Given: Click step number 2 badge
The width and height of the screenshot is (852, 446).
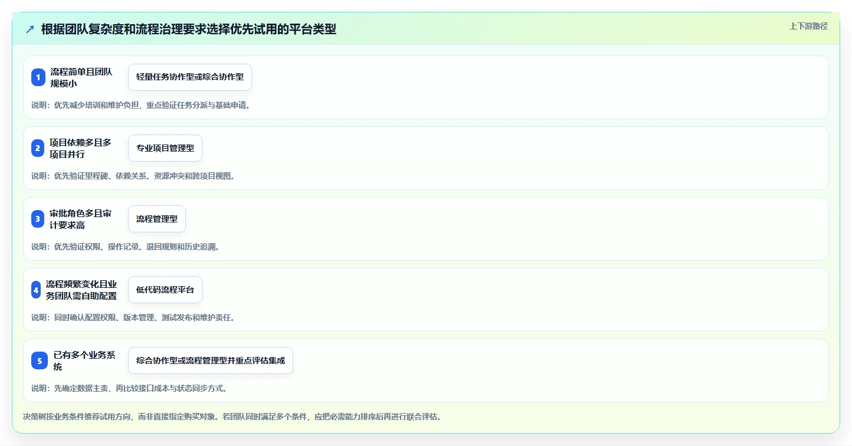Looking at the screenshot, I should click(x=38, y=148).
